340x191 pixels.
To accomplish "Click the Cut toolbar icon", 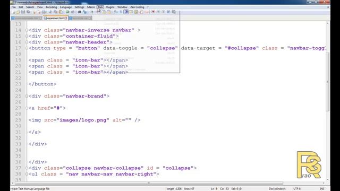I will (50, 12).
